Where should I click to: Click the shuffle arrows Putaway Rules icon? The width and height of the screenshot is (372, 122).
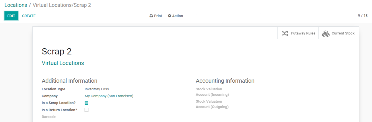285,33
